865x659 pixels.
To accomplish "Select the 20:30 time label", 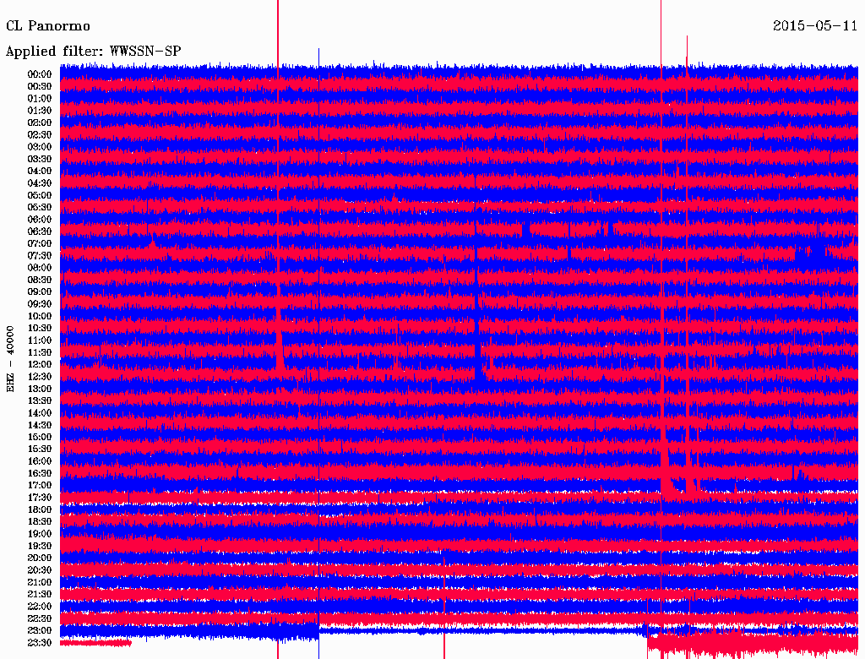I will (40, 570).
